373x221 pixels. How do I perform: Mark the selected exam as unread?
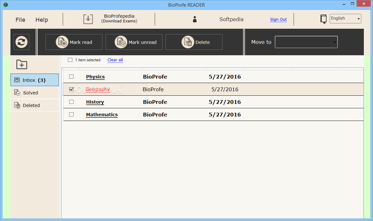click(134, 42)
